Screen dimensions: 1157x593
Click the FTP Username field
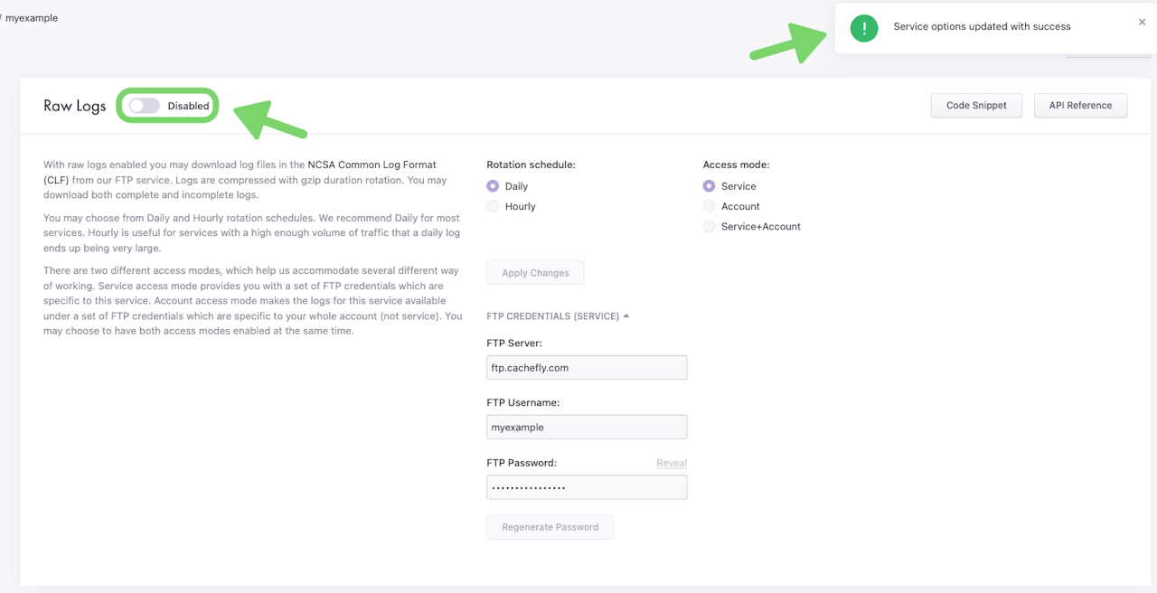587,427
